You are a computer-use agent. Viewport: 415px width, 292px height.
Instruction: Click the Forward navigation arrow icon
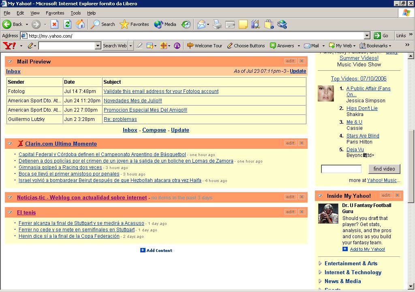click(36, 24)
